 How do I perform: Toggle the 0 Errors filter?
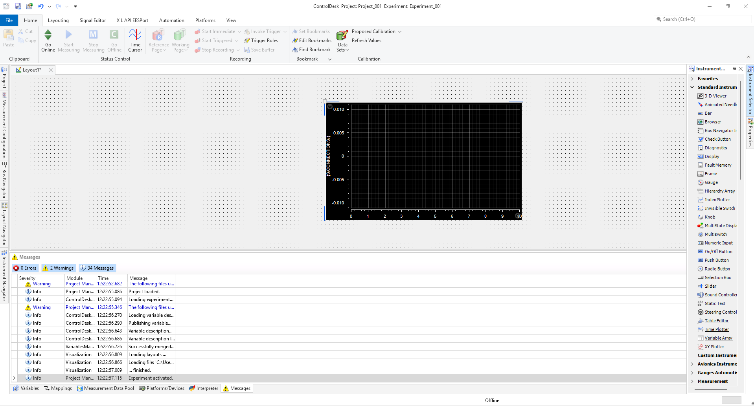coord(25,268)
